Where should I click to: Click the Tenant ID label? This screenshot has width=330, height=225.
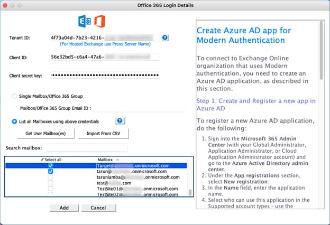pyautogui.click(x=20, y=38)
